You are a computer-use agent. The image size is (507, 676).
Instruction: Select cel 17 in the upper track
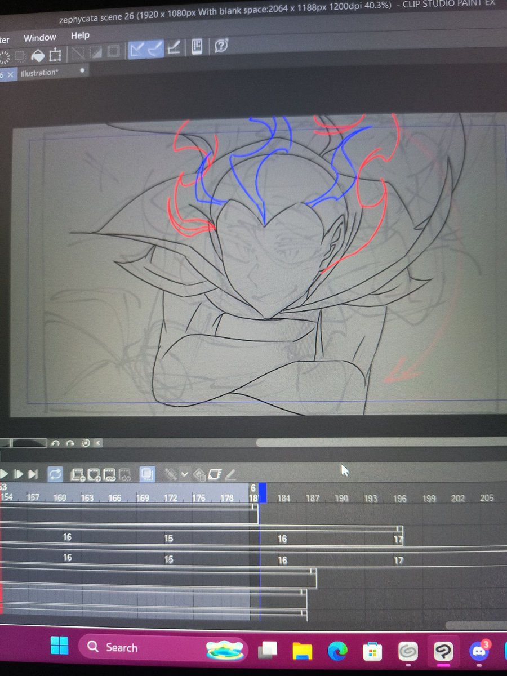pyautogui.click(x=398, y=540)
